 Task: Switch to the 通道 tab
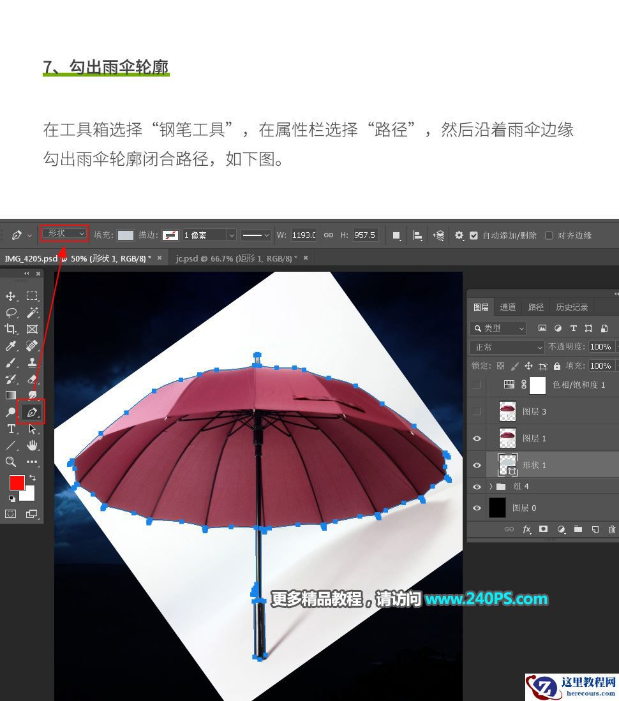(x=508, y=307)
